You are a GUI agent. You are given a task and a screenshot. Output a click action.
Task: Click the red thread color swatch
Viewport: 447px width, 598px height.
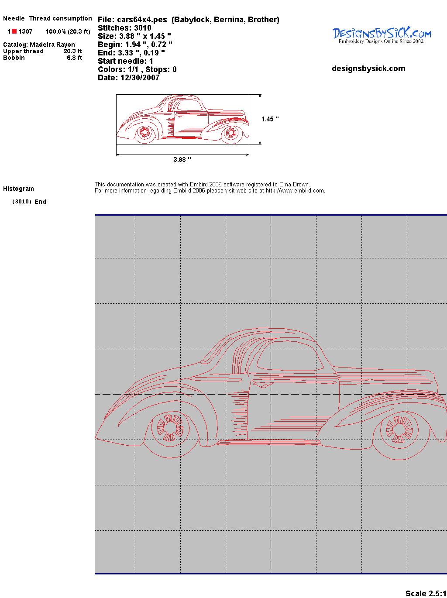tap(14, 31)
